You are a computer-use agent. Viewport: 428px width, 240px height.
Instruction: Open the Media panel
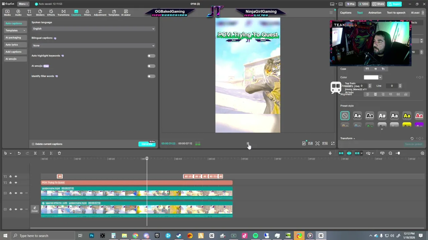[x=7, y=13]
